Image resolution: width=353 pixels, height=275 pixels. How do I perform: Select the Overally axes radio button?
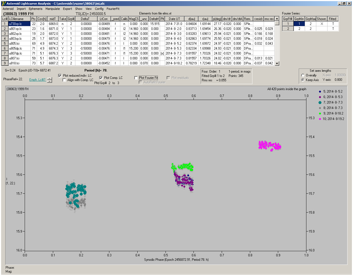(303, 75)
